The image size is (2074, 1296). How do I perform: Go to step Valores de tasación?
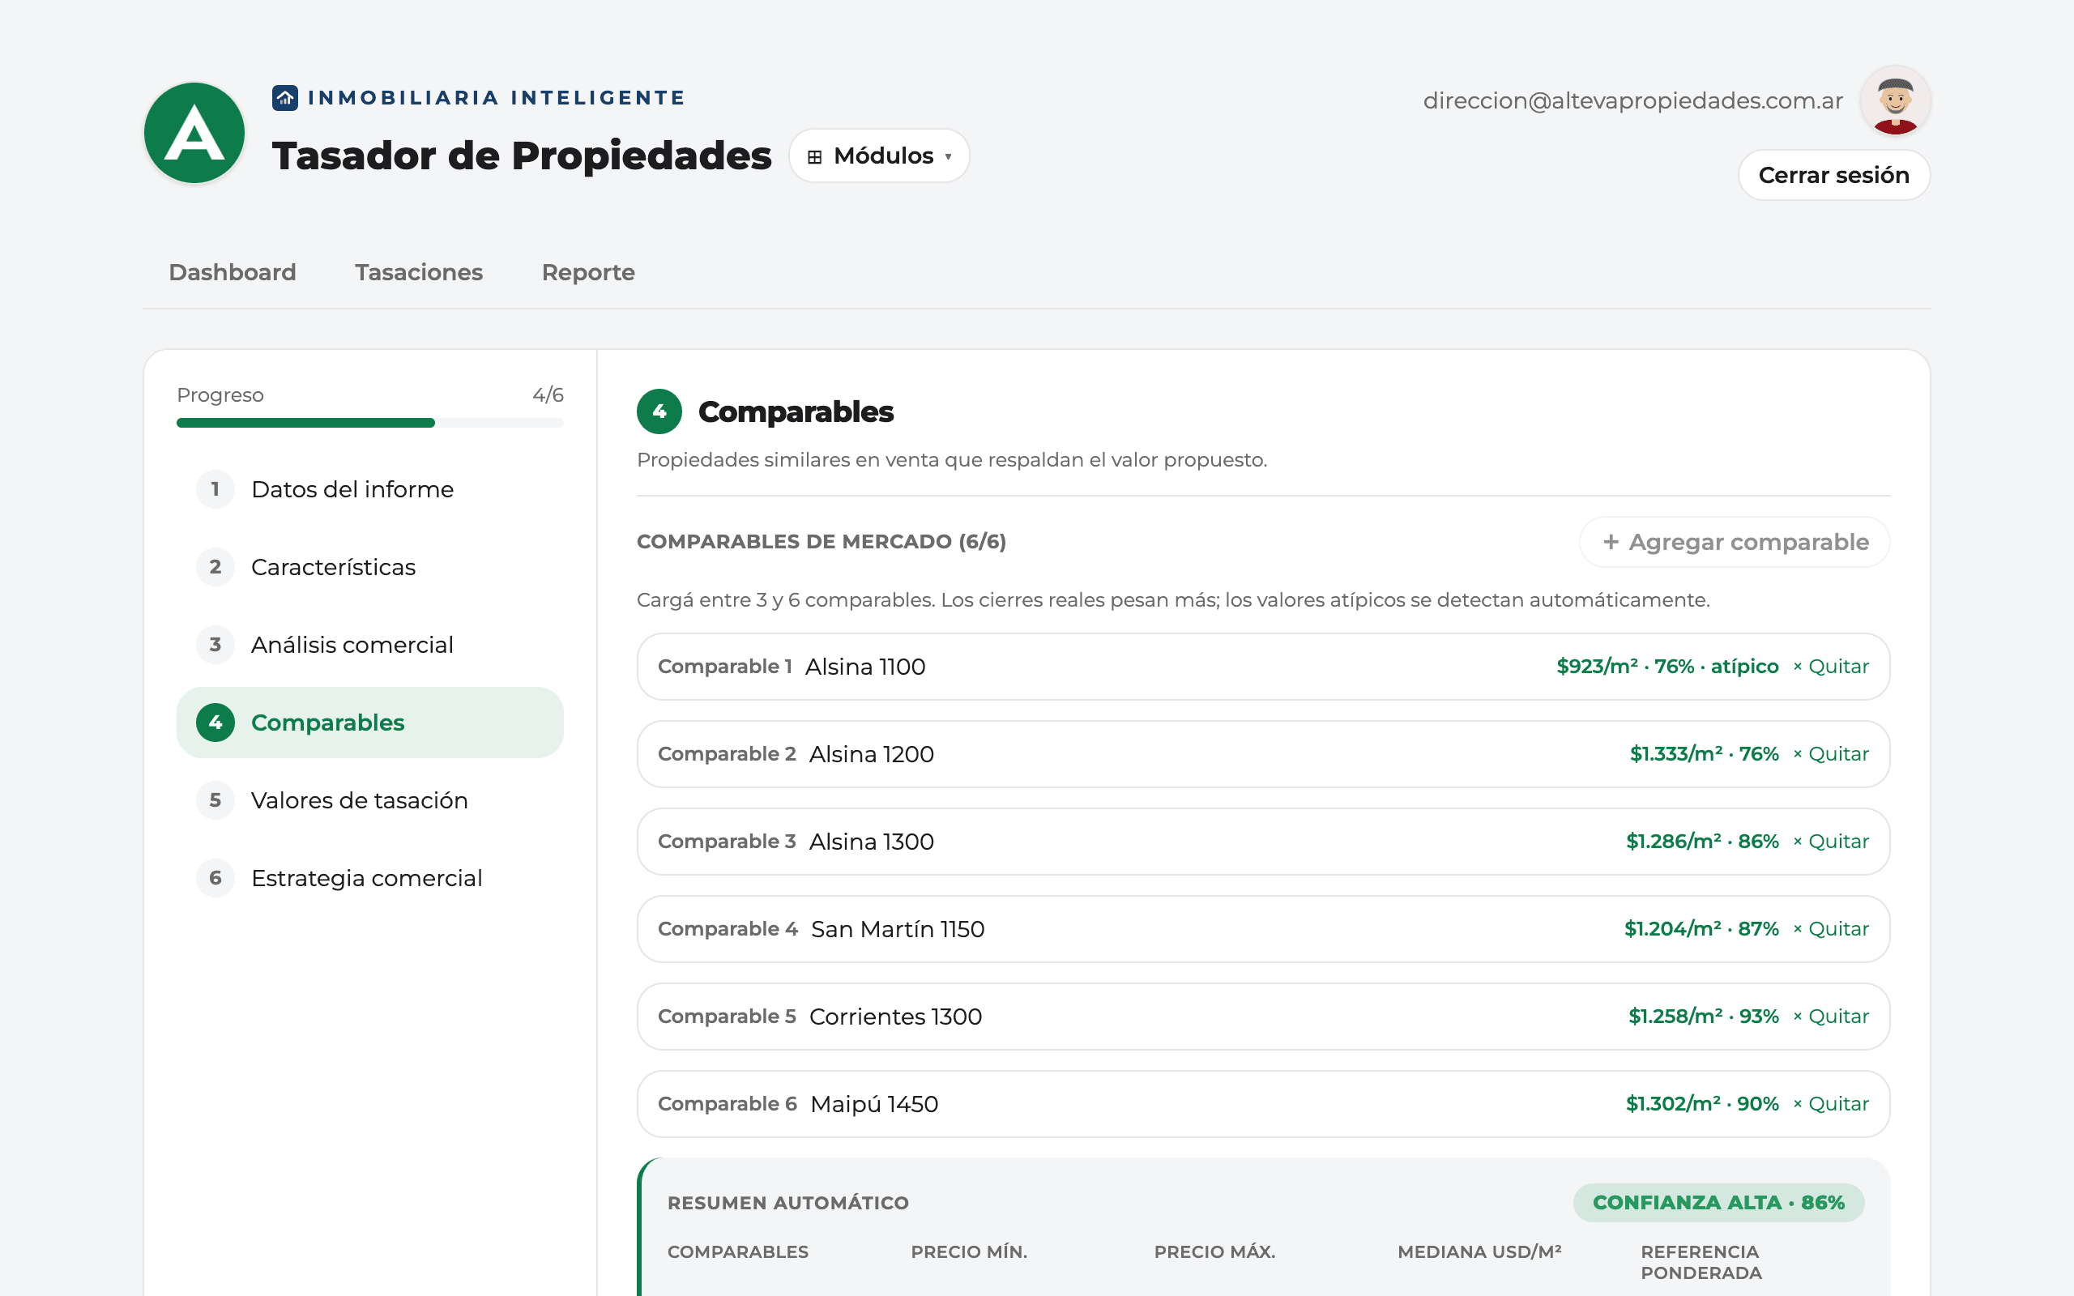[x=370, y=800]
